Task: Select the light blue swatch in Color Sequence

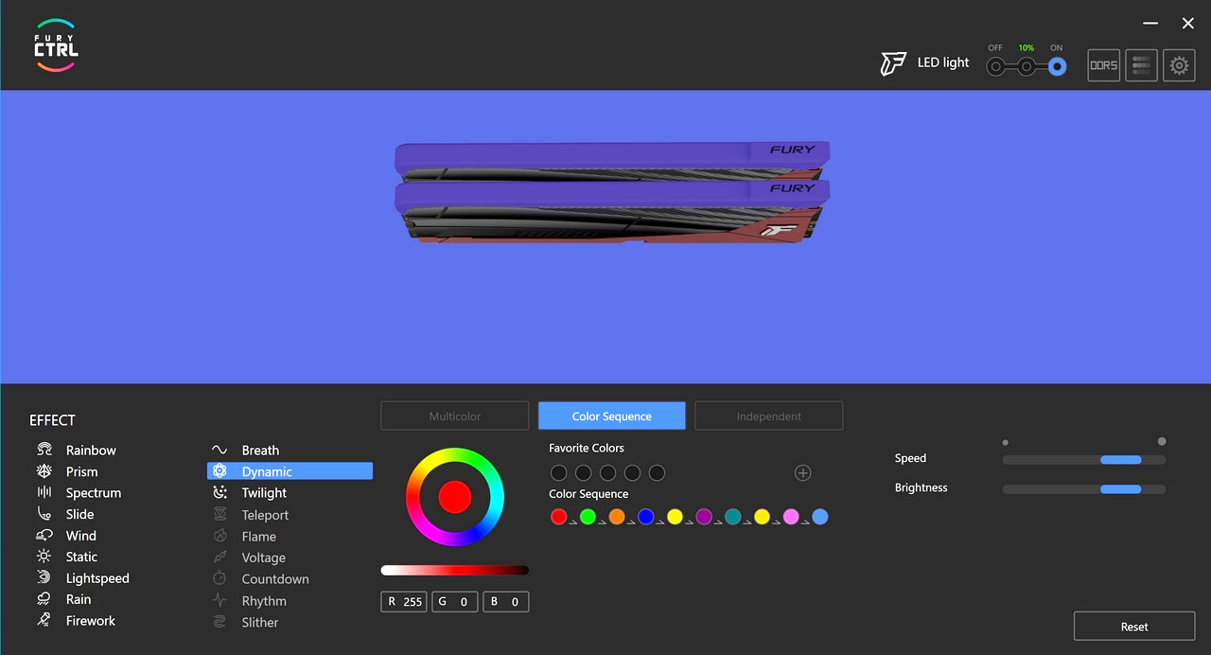Action: pyautogui.click(x=820, y=516)
